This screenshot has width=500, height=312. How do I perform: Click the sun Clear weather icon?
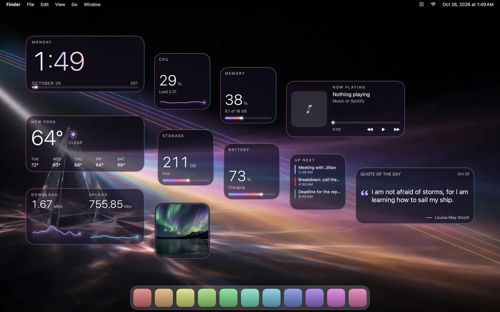click(73, 135)
